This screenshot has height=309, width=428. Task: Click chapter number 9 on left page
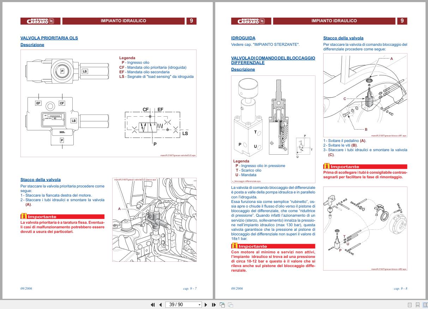tap(191, 21)
